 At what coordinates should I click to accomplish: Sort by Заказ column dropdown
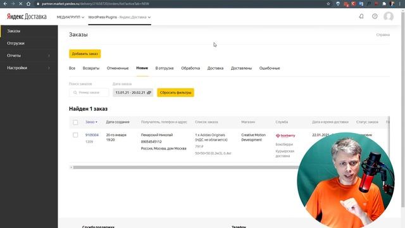tap(91, 122)
